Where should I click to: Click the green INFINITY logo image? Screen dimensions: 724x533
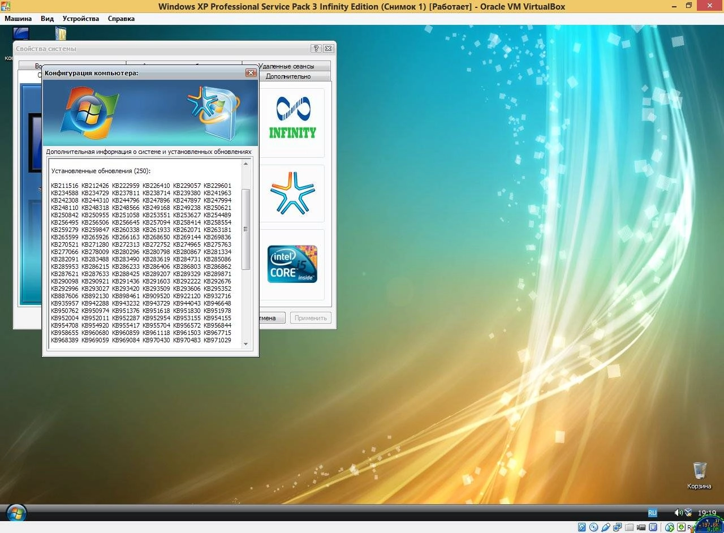pyautogui.click(x=292, y=118)
